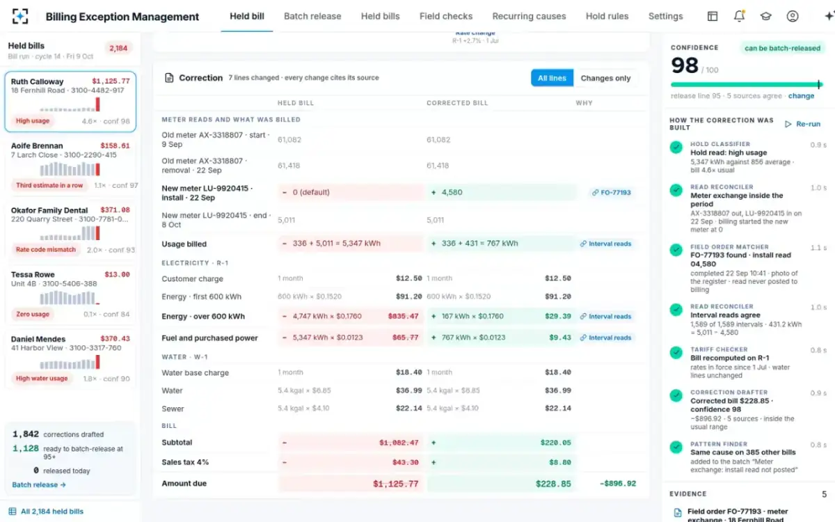Click the 2,184 held bills count badge
The image size is (835, 522).
coord(118,48)
